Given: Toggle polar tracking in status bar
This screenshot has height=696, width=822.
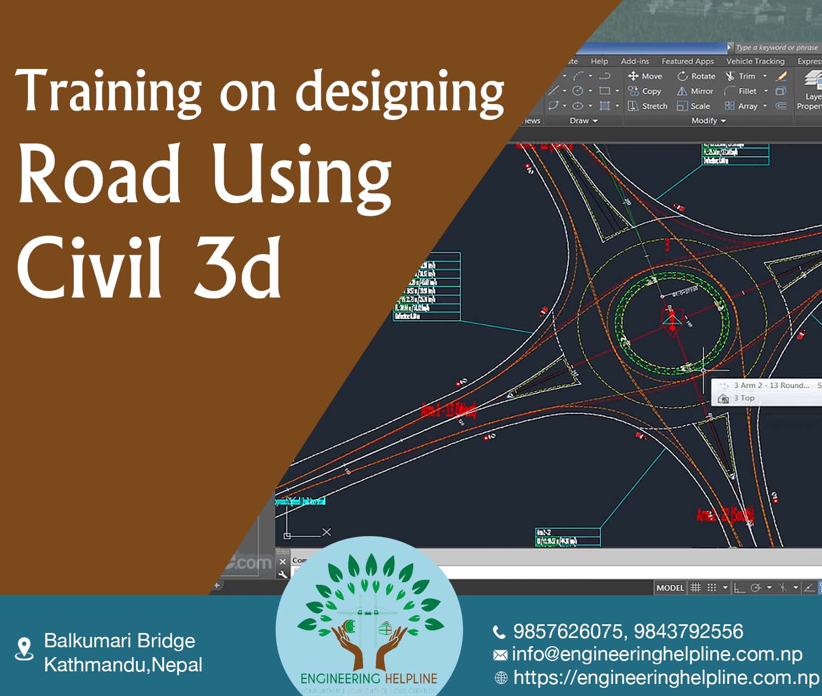Looking at the screenshot, I should (756, 588).
